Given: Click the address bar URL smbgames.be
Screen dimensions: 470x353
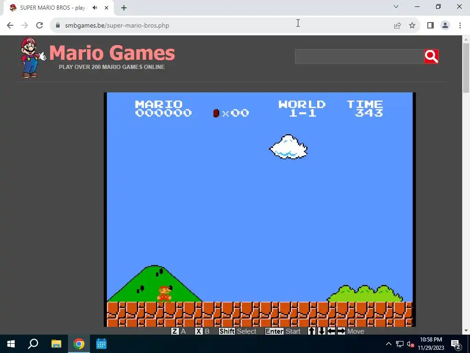Looking at the screenshot, I should pos(117,26).
